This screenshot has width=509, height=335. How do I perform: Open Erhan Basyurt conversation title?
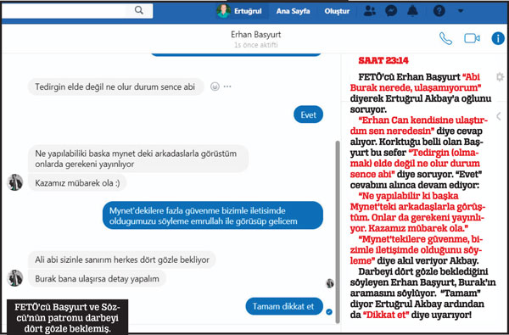[256, 35]
